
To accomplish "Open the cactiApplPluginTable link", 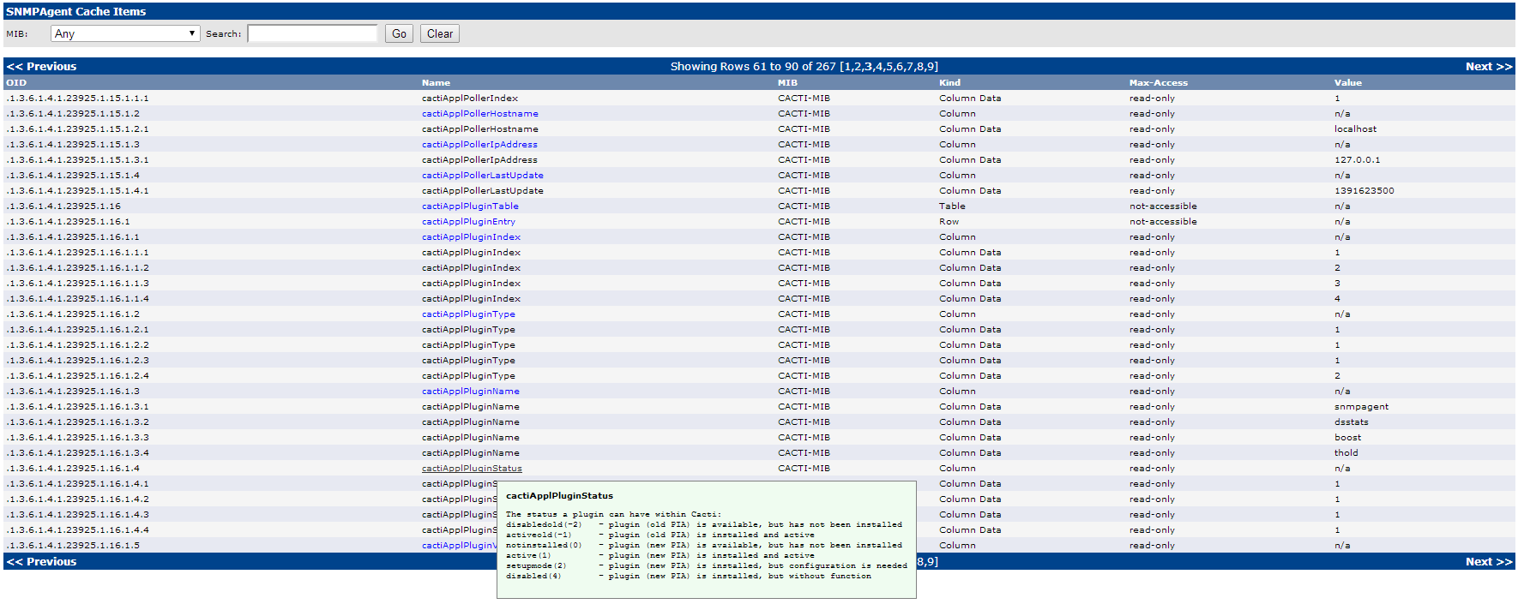I will point(470,206).
